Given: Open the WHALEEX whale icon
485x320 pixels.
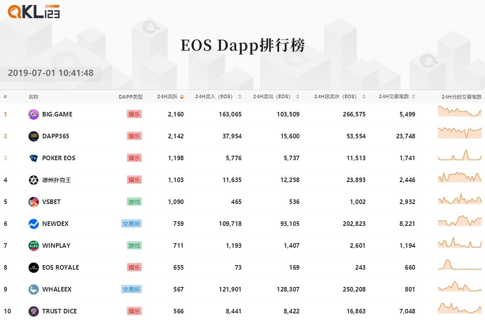Looking at the screenshot, I should [x=33, y=289].
